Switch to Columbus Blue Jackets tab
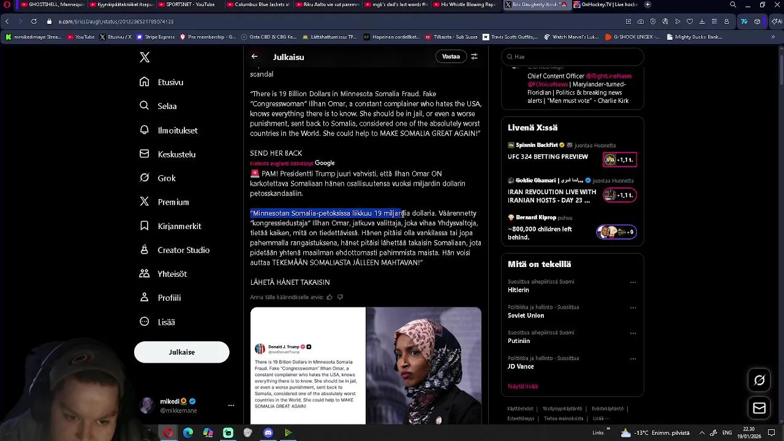Image resolution: width=784 pixels, height=441 pixels. click(260, 5)
